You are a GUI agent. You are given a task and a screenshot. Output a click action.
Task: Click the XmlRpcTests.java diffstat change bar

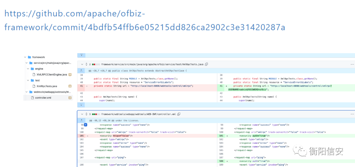pyautogui.click(x=96, y=64)
